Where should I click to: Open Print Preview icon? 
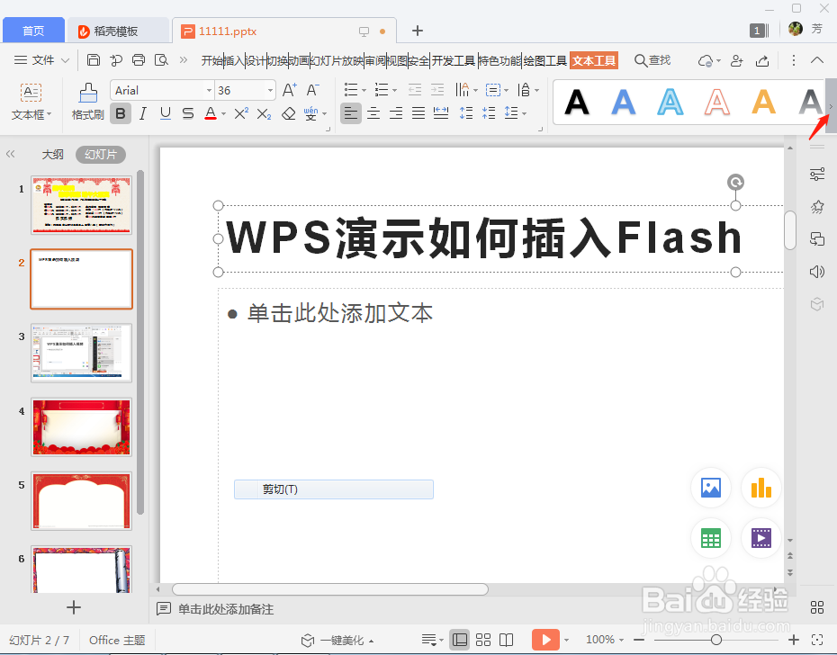click(x=161, y=59)
